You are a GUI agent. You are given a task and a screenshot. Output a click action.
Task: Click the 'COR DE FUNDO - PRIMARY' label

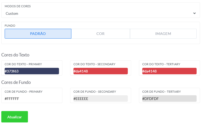[24, 92]
